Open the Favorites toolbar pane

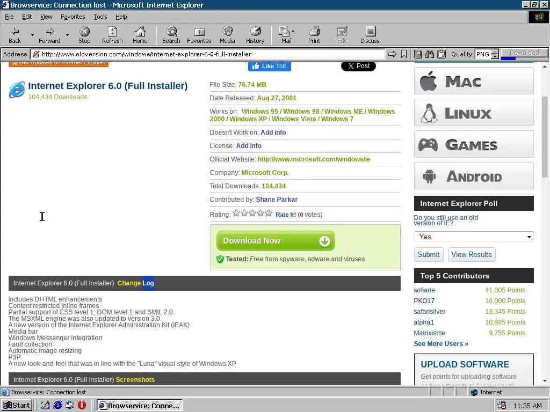pyautogui.click(x=199, y=35)
